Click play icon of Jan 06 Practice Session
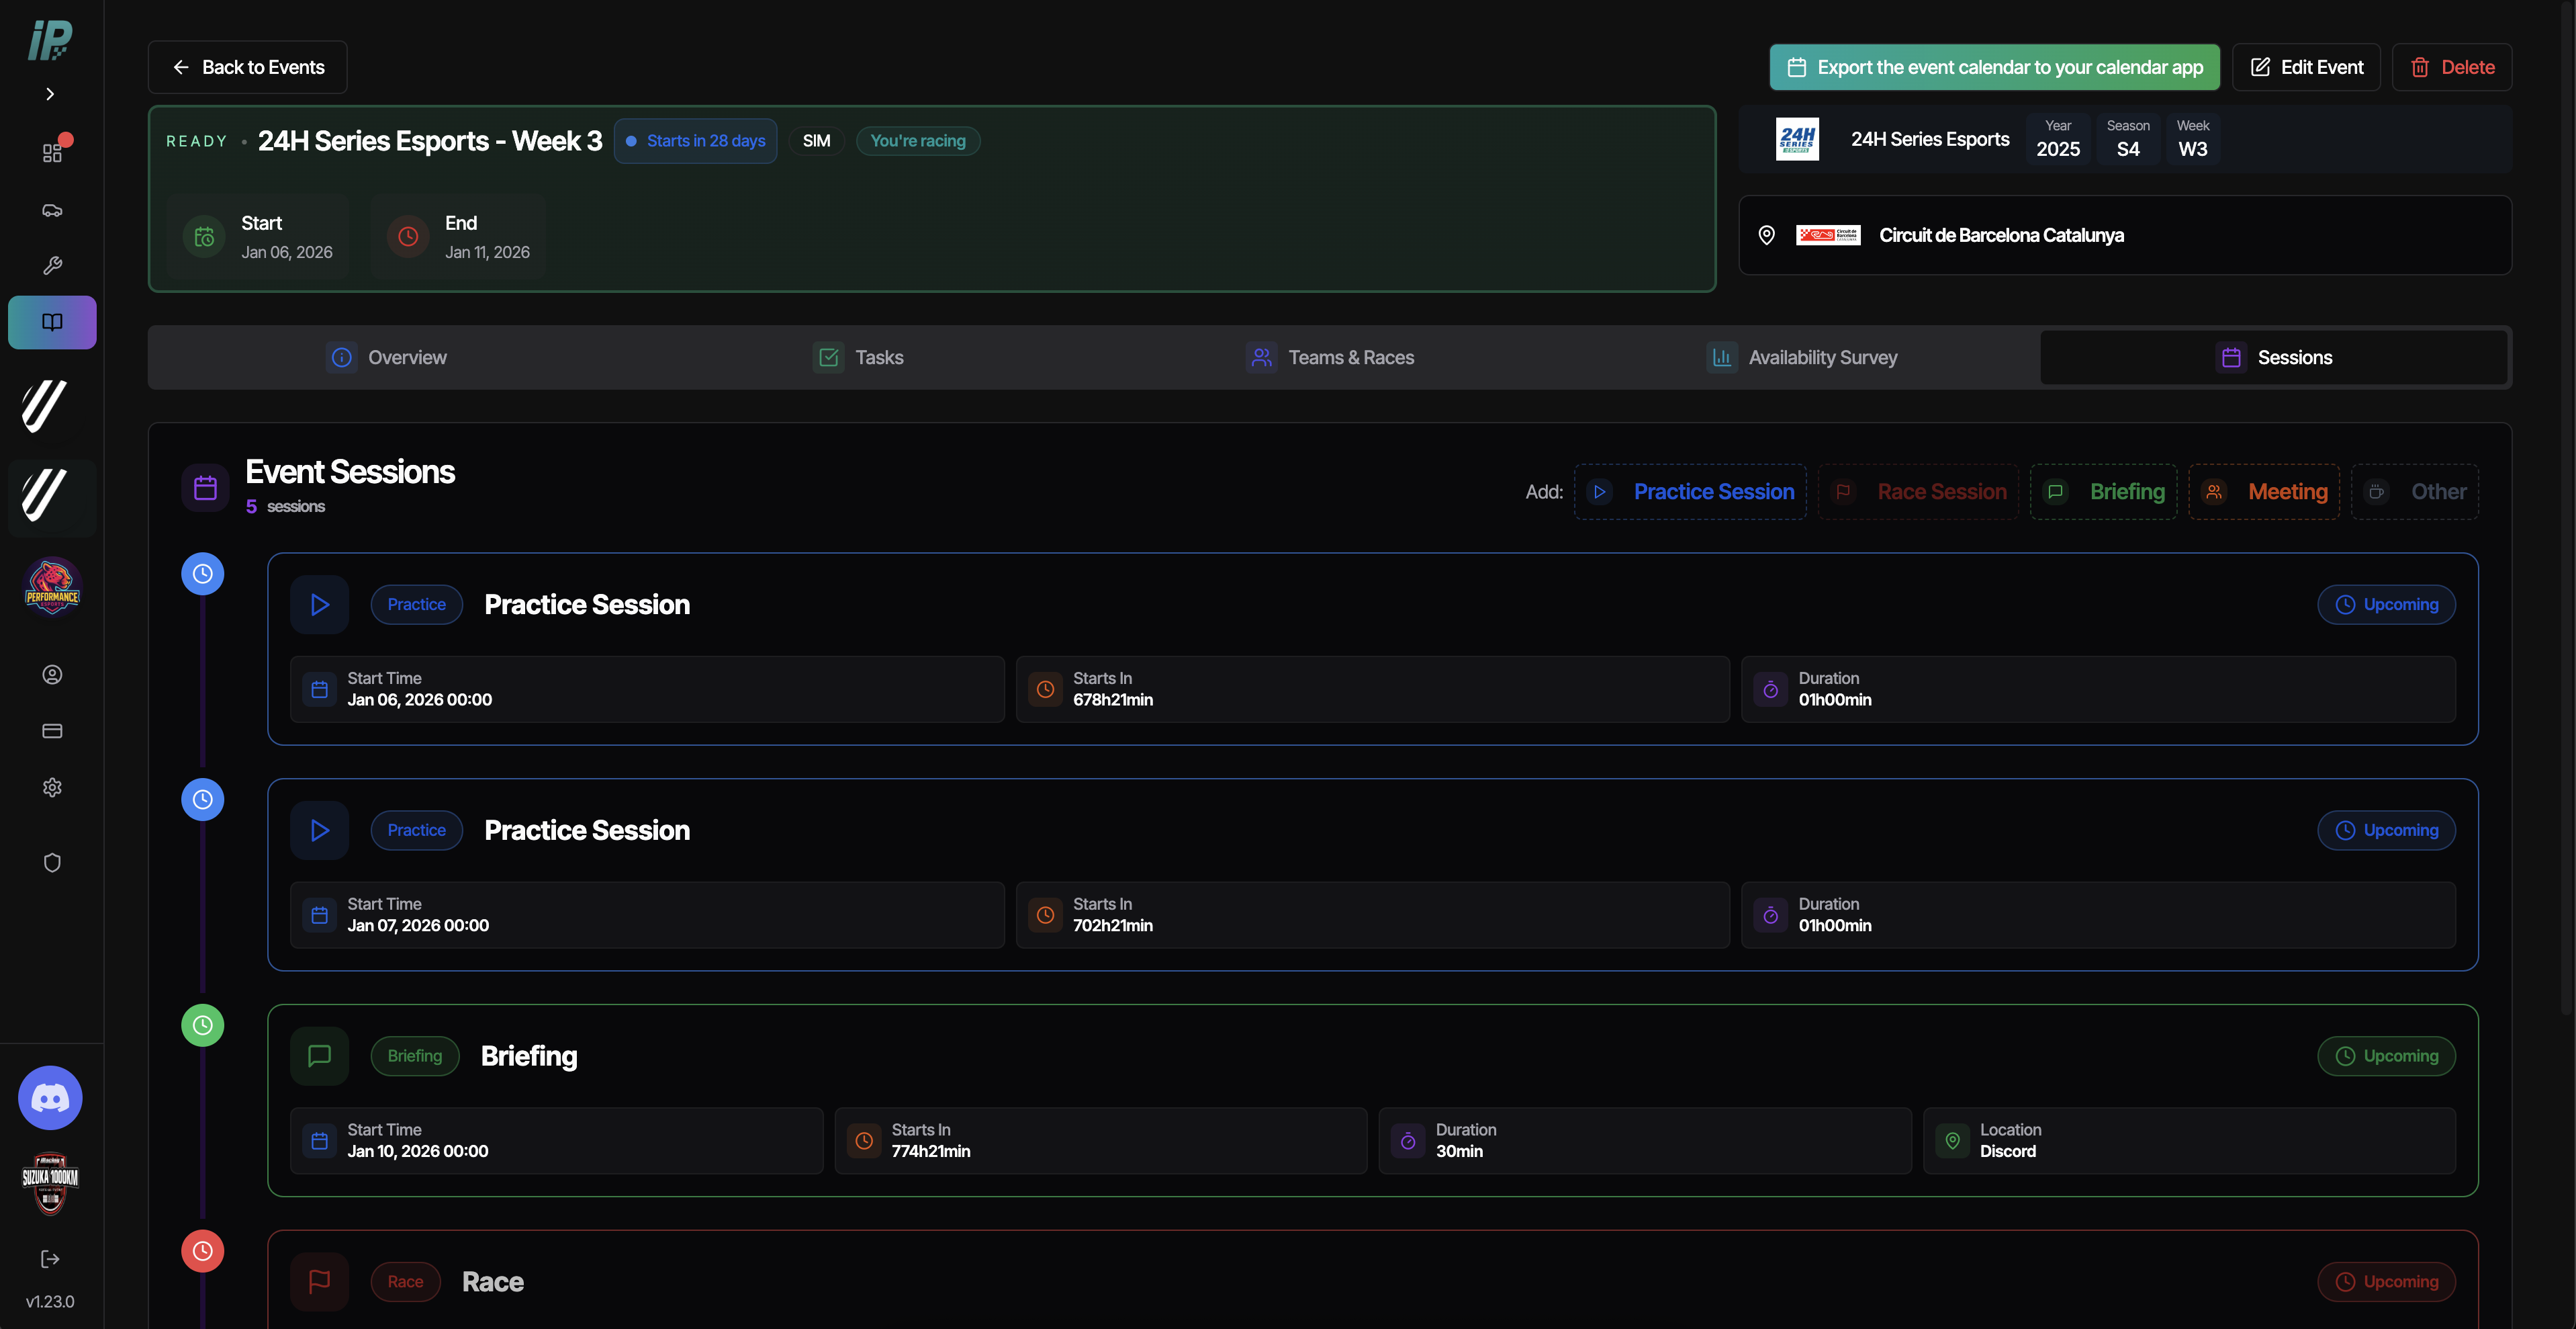Image resolution: width=2576 pixels, height=1329 pixels. 320,605
